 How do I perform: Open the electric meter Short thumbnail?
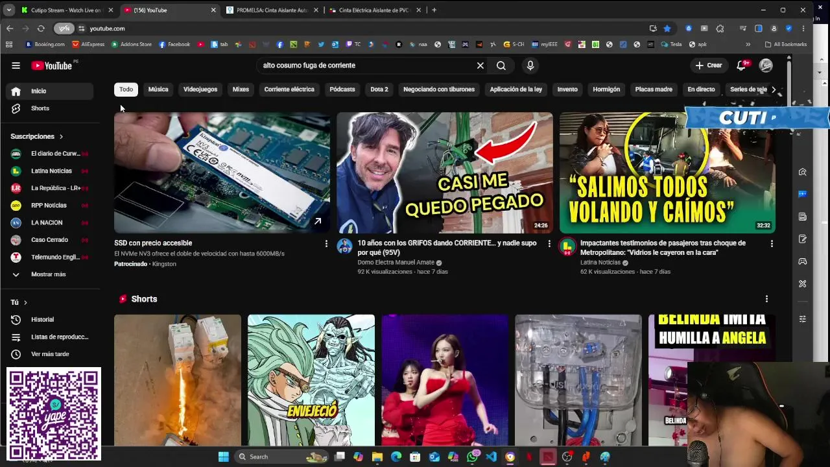pyautogui.click(x=578, y=380)
